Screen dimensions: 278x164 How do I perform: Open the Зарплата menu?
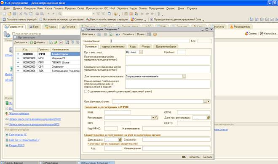tap(122, 8)
